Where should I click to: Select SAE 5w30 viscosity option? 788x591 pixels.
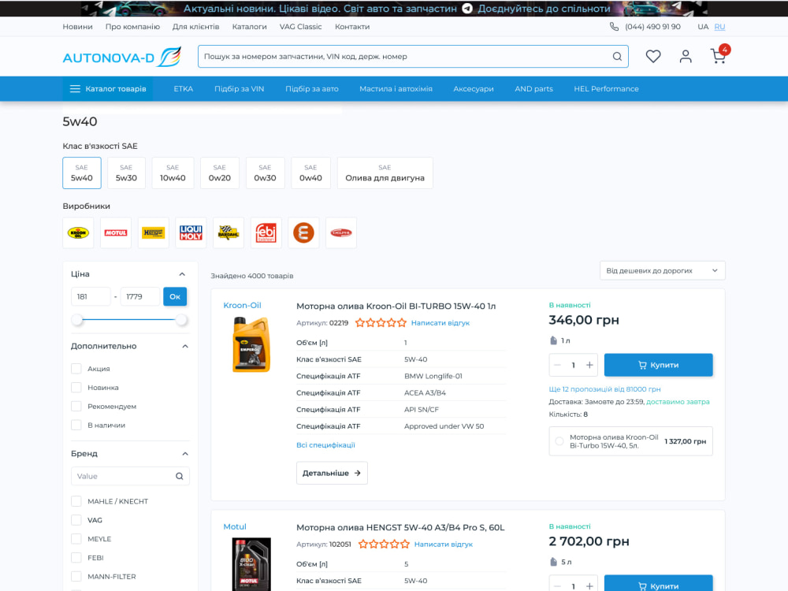[126, 173]
